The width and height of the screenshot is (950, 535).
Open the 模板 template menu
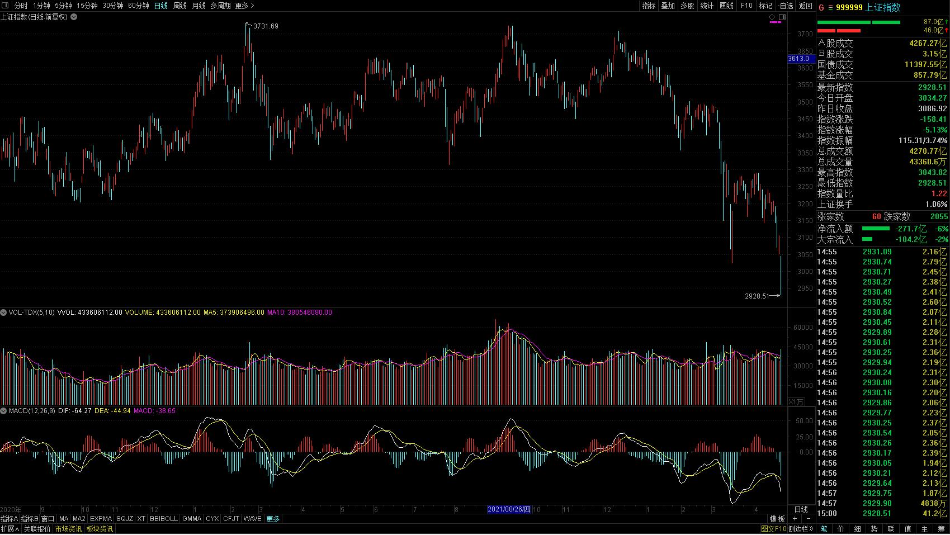pos(777,519)
